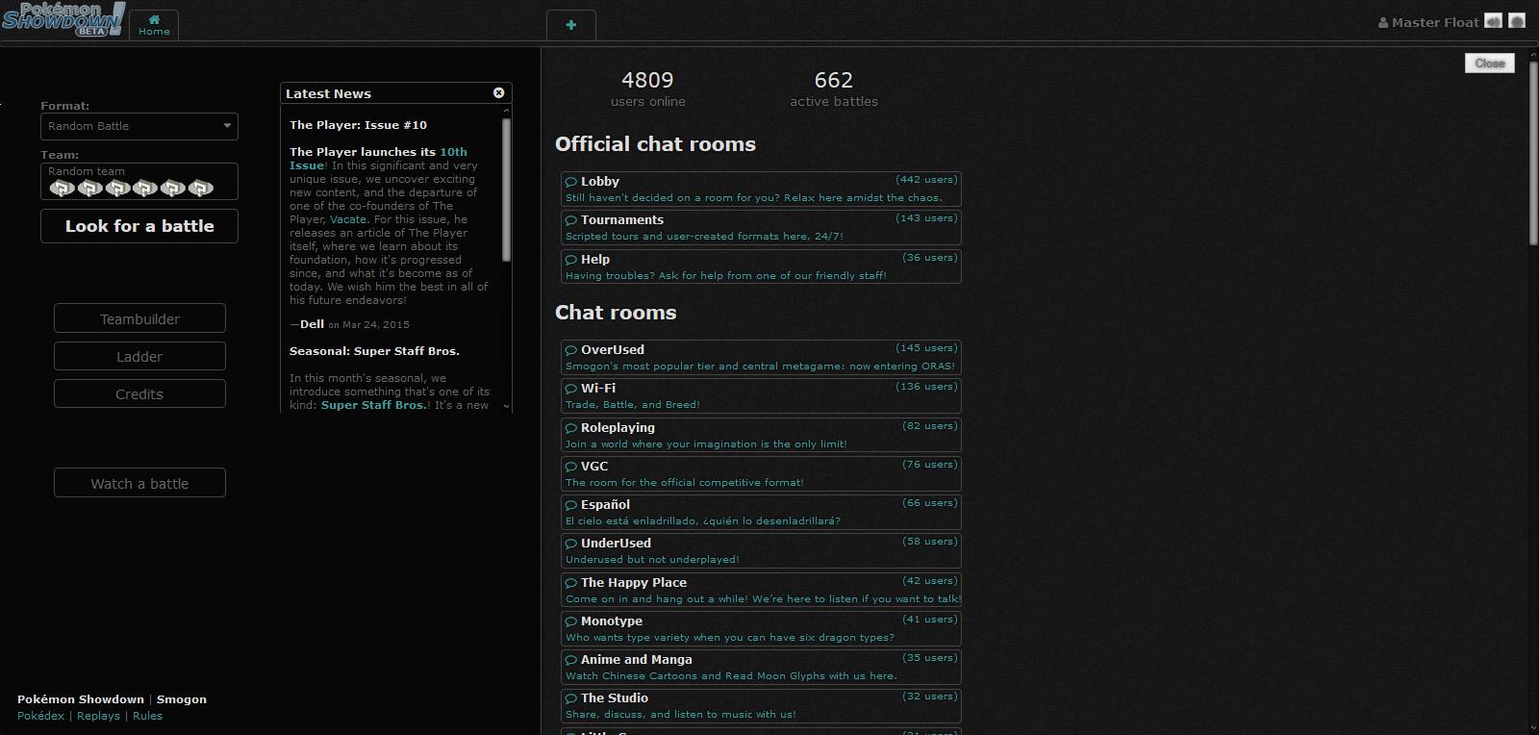Viewport: 1539px width, 735px height.
Task: Open the Format dropdown showing Random Battle
Action: [139, 126]
